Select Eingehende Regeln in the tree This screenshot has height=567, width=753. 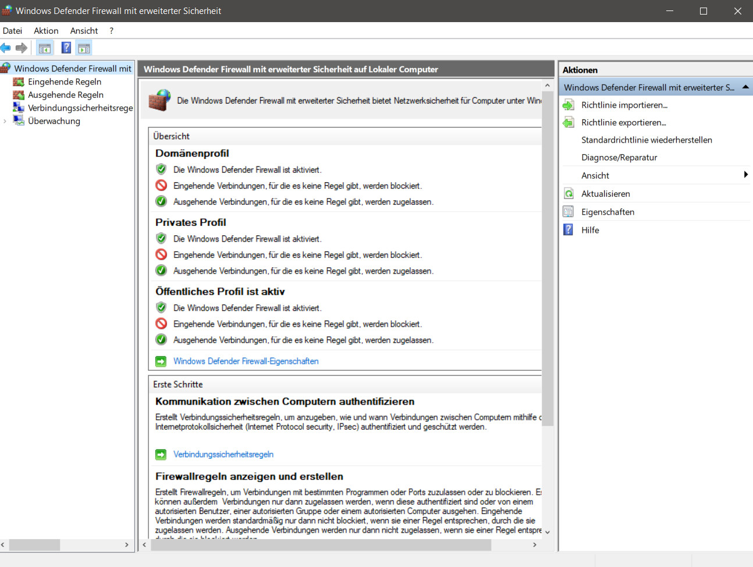(64, 82)
